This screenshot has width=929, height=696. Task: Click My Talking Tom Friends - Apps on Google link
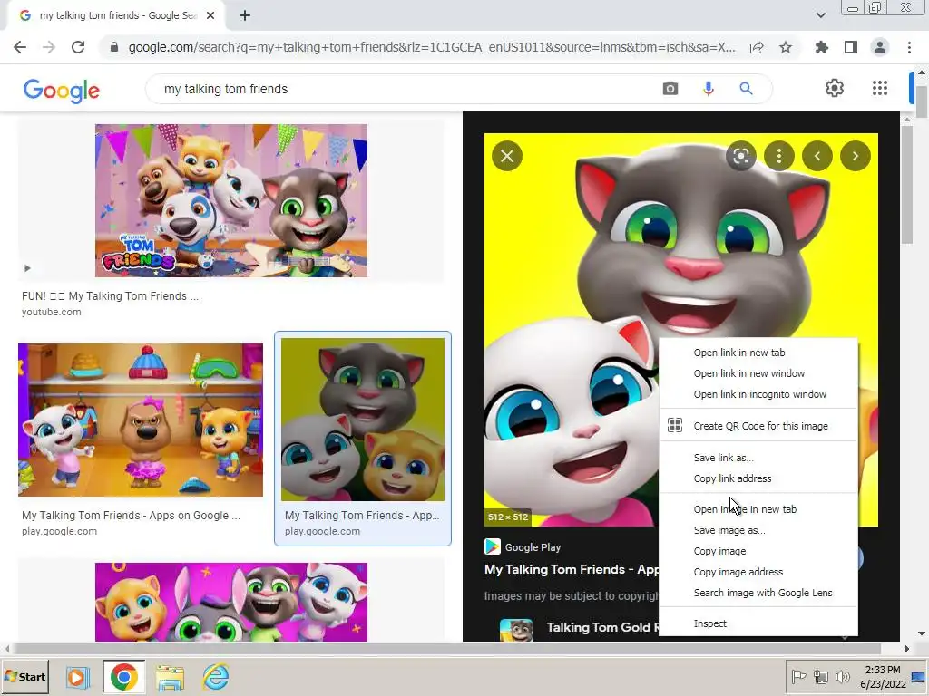tap(131, 516)
